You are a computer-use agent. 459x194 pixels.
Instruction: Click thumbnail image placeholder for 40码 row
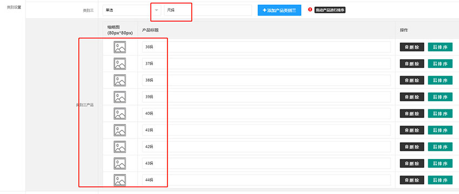[x=120, y=114]
